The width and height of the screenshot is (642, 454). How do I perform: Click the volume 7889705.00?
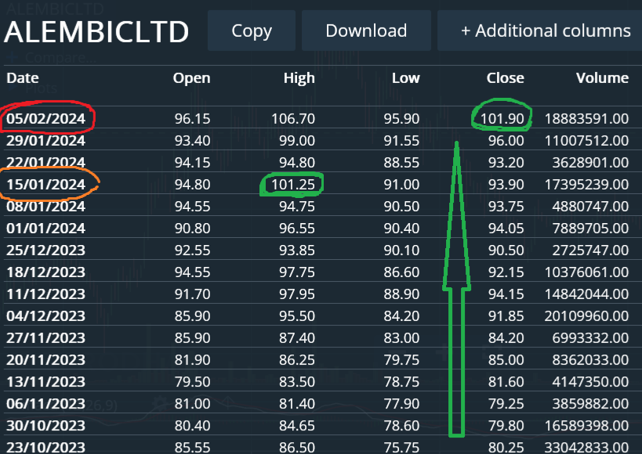click(x=590, y=229)
